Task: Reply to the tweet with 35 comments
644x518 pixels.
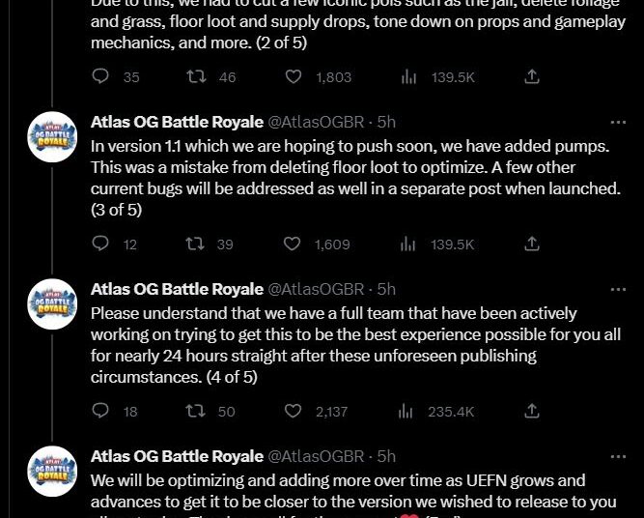Action: pos(100,77)
